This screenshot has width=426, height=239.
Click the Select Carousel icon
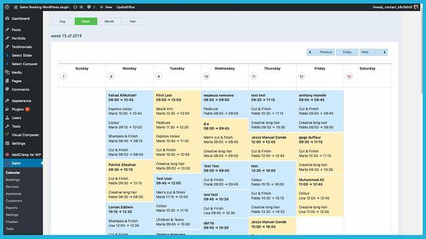[7, 64]
